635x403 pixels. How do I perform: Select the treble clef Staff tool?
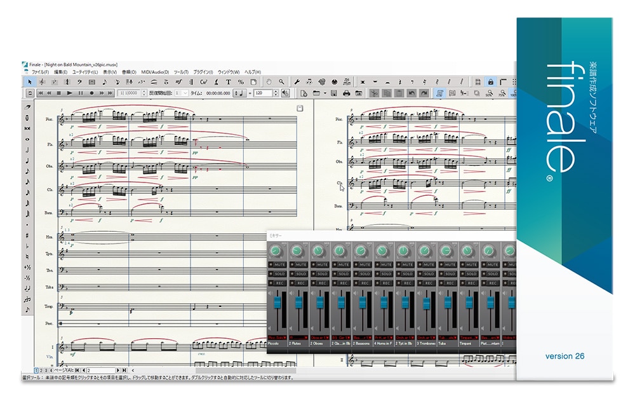42,82
